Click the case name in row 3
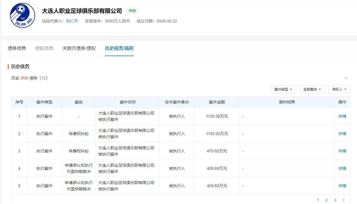Screen dimensions: 357x204 [x=126, y=151]
